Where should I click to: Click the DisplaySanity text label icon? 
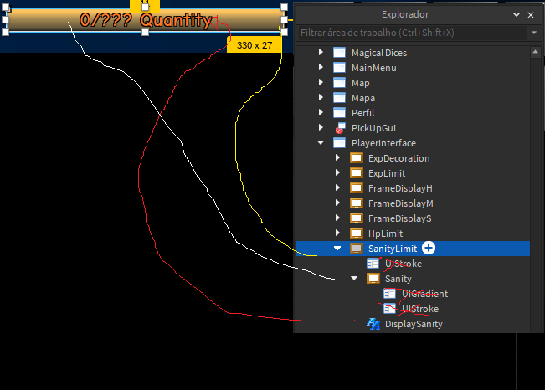373,324
